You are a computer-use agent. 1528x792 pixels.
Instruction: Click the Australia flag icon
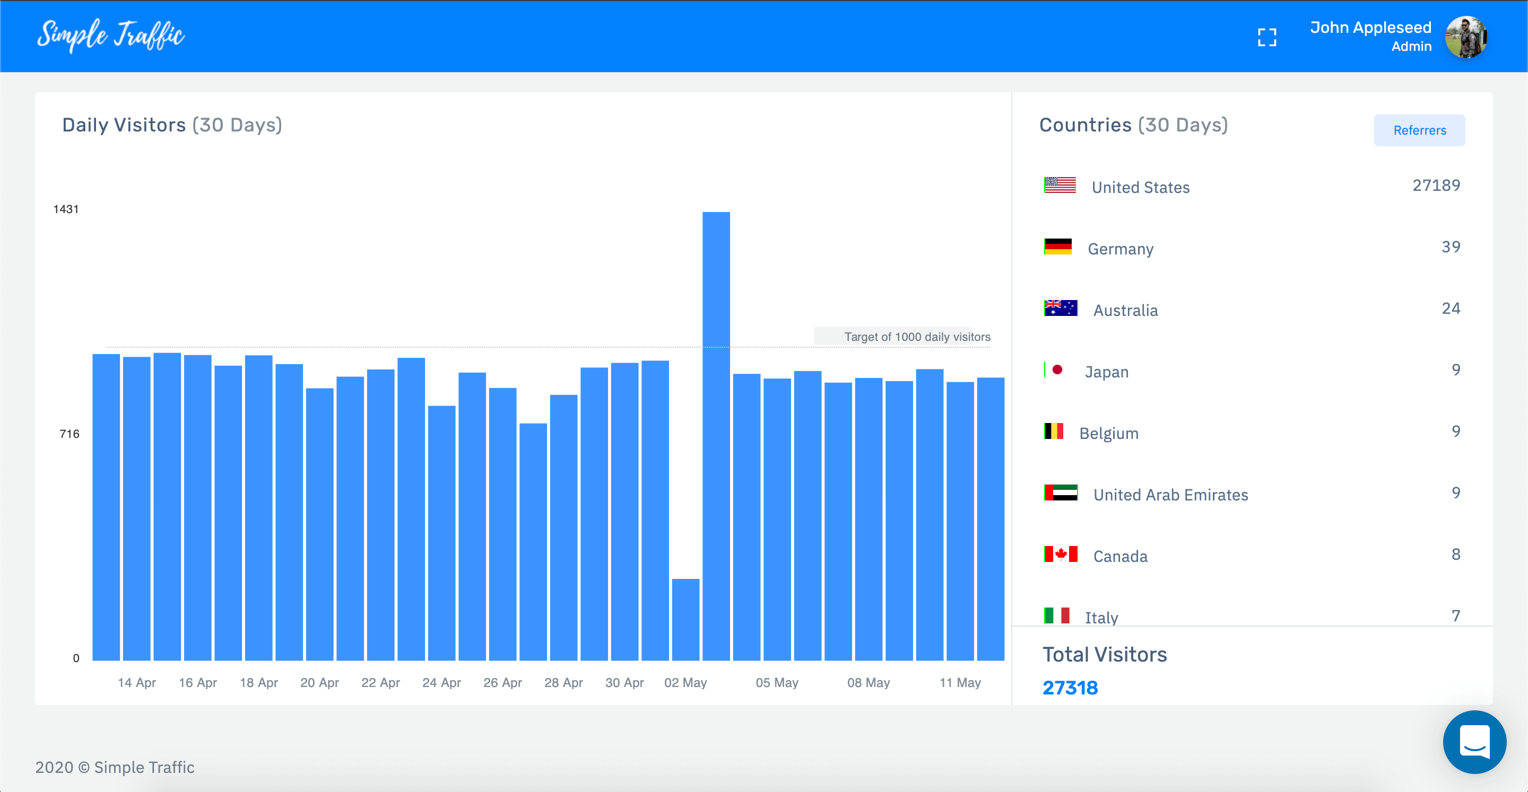[1060, 308]
